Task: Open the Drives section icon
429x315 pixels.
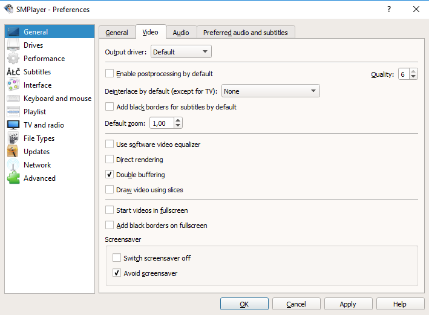Action: (13, 45)
